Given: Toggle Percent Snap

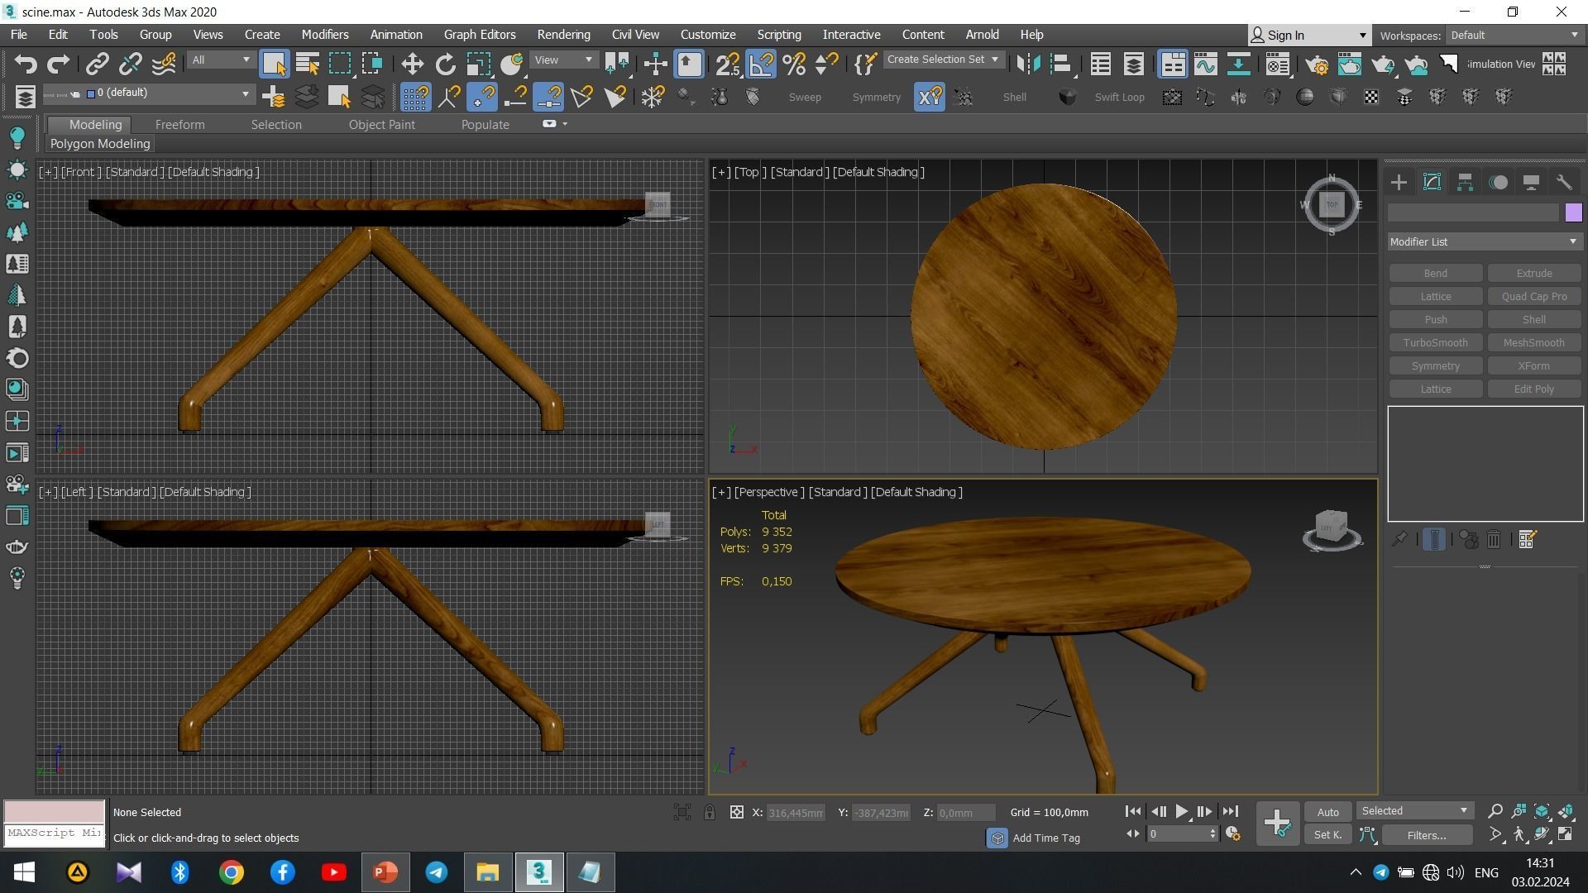Looking at the screenshot, I should [794, 64].
